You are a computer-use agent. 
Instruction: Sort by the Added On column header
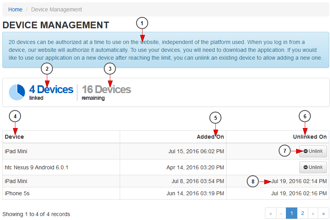tap(210, 137)
